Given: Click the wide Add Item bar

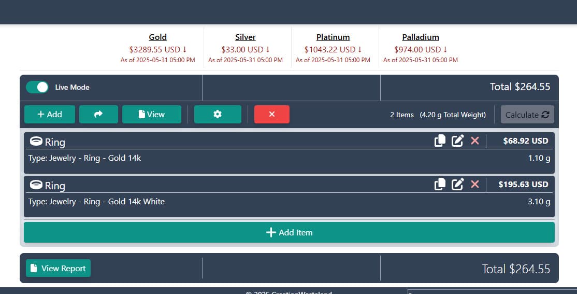Looking at the screenshot, I should pos(289,232).
